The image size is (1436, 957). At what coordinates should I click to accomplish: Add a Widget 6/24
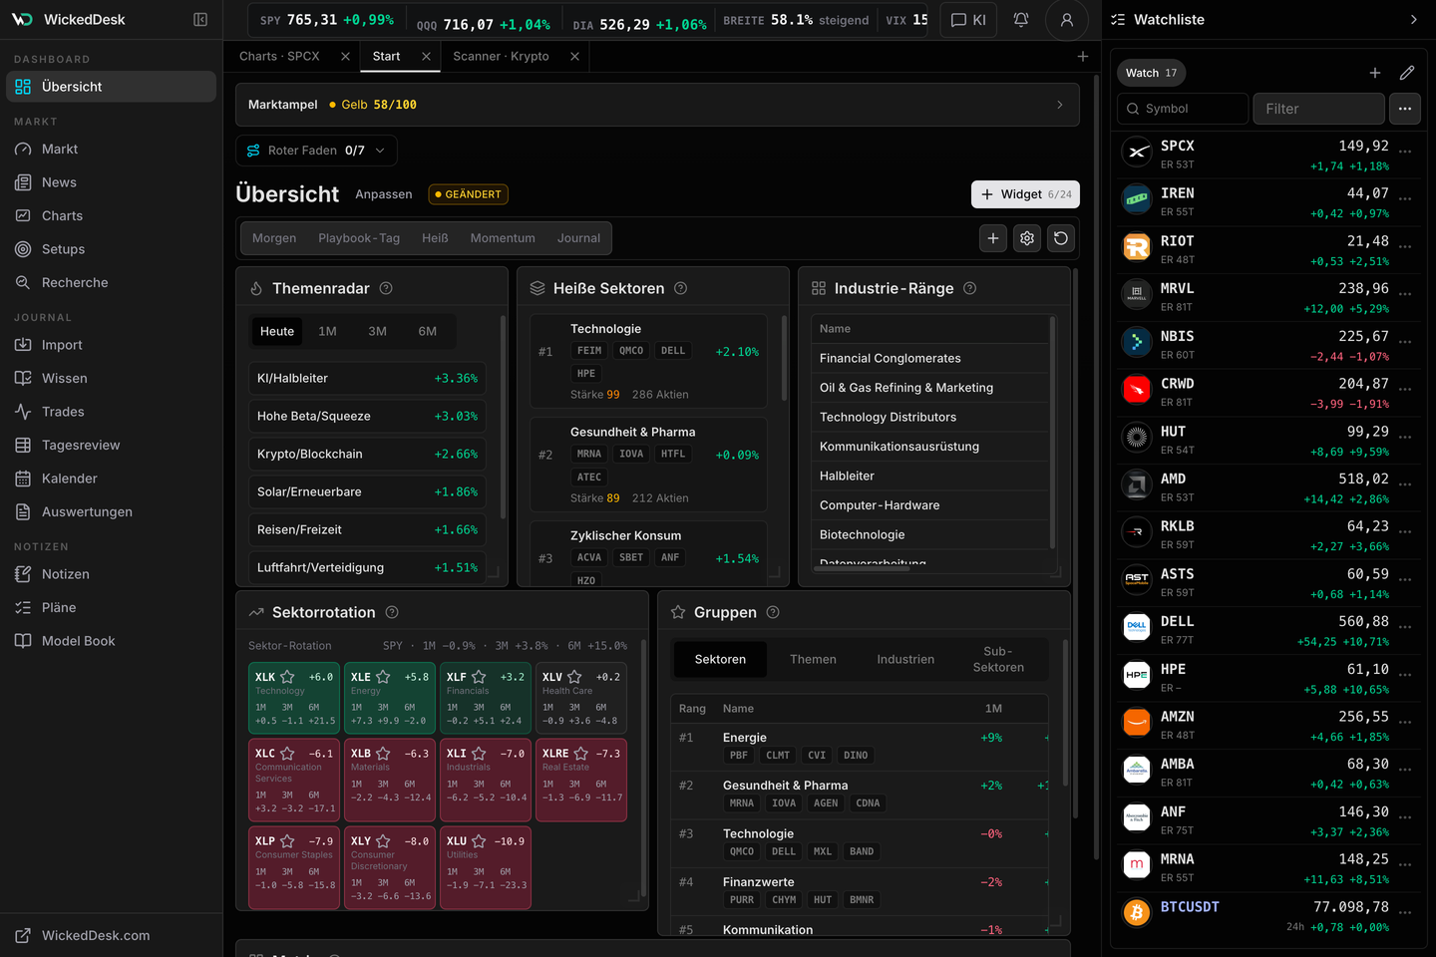1025,194
